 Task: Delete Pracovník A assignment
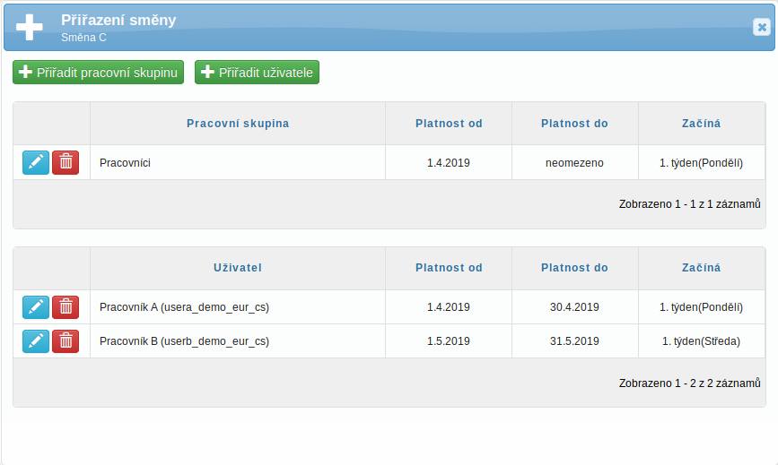point(66,307)
